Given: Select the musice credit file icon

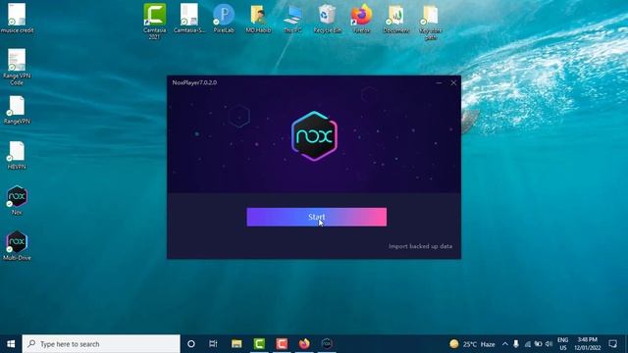Looking at the screenshot, I should pos(17,19).
